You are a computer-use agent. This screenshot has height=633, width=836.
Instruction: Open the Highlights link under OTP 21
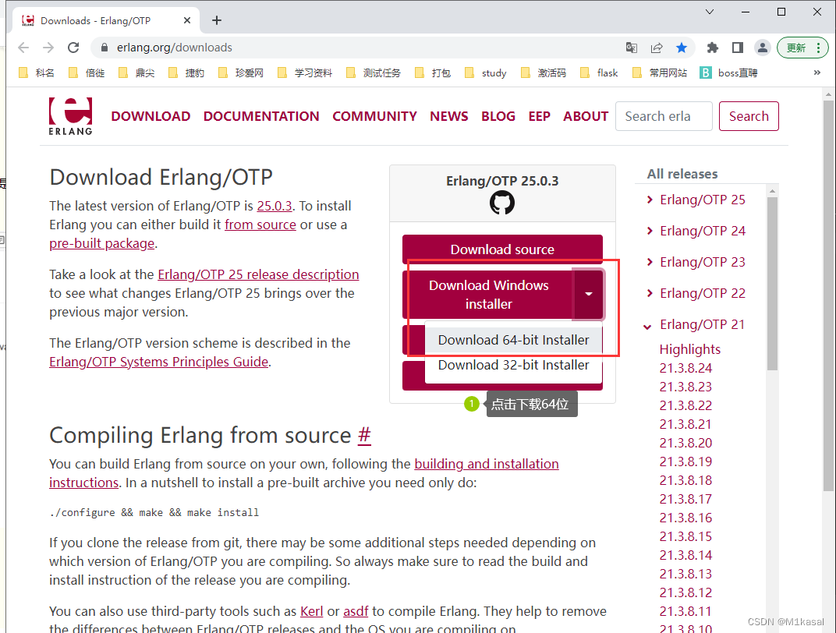point(690,349)
